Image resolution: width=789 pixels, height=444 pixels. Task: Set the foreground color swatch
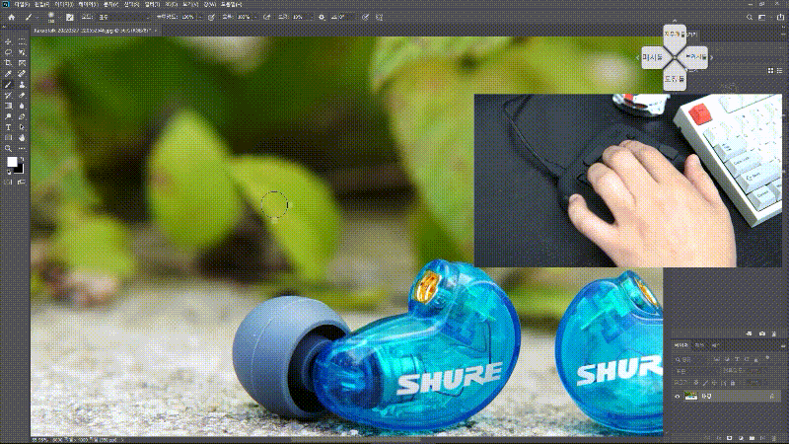coord(12,162)
